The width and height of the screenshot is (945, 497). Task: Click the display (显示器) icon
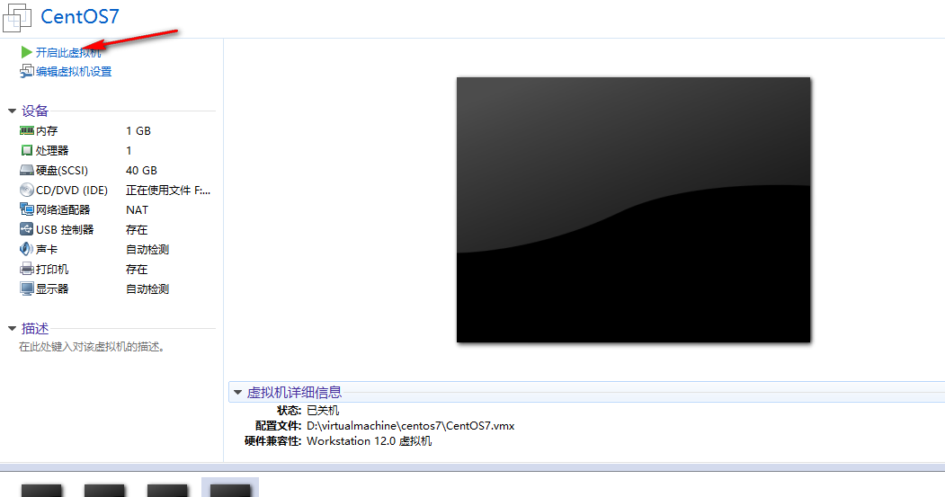click(26, 288)
